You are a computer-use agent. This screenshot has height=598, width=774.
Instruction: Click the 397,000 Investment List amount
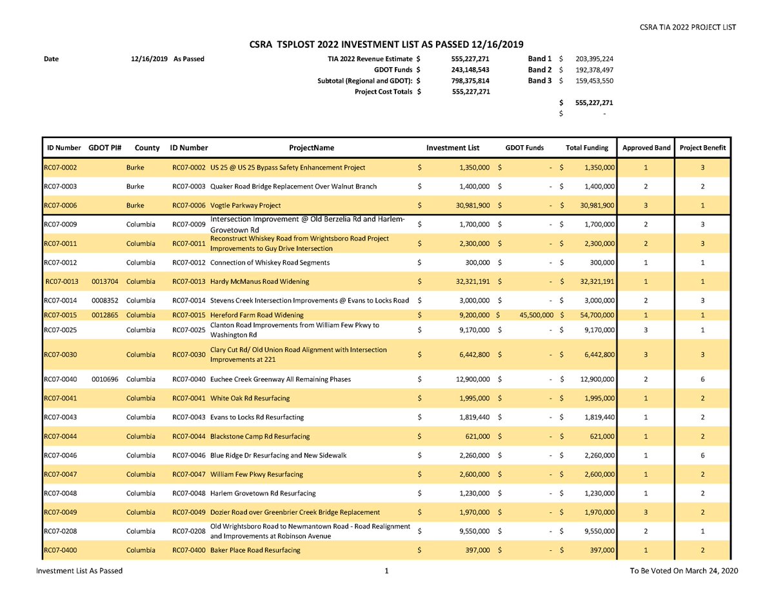click(x=479, y=550)
